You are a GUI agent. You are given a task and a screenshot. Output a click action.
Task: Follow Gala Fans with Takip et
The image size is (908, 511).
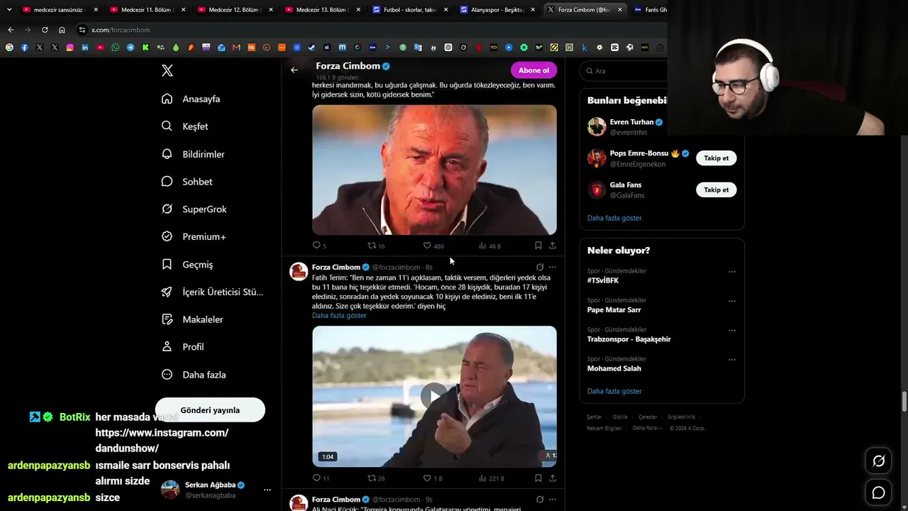point(716,189)
